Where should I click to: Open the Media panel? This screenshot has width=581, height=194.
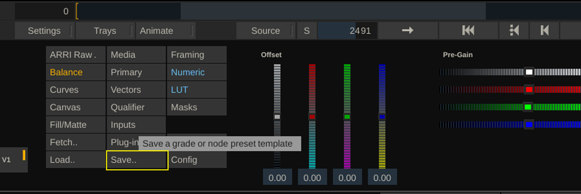point(137,55)
